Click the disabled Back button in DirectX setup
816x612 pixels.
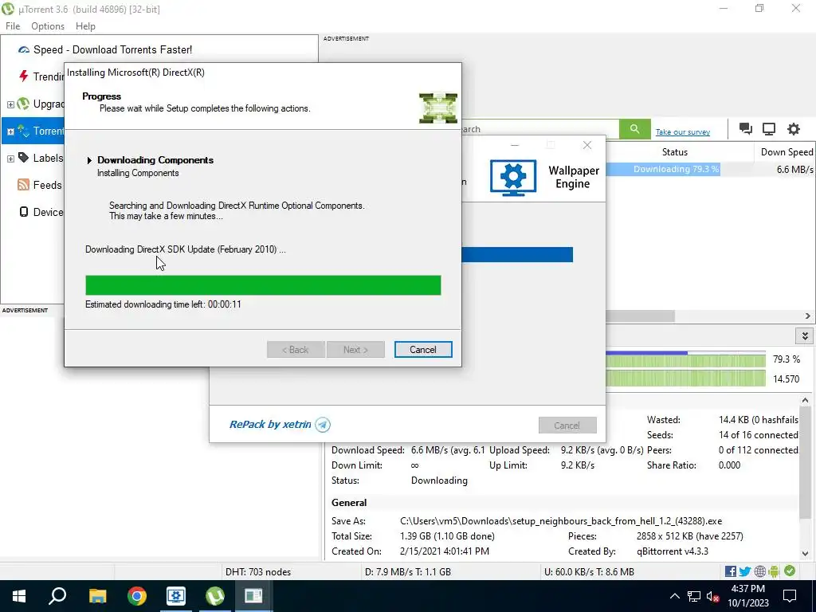tap(296, 350)
